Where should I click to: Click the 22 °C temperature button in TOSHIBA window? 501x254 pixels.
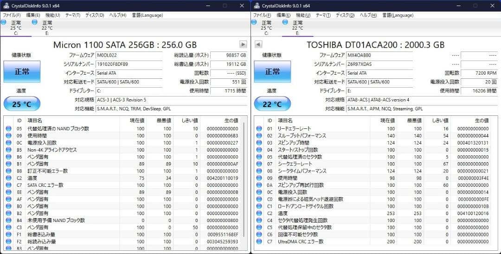[x=273, y=104]
